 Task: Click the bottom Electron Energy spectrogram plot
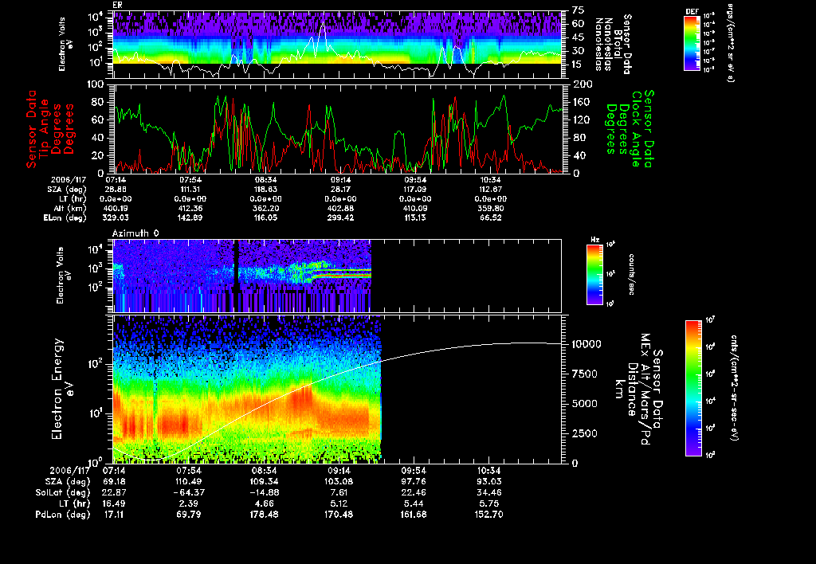pos(337,389)
